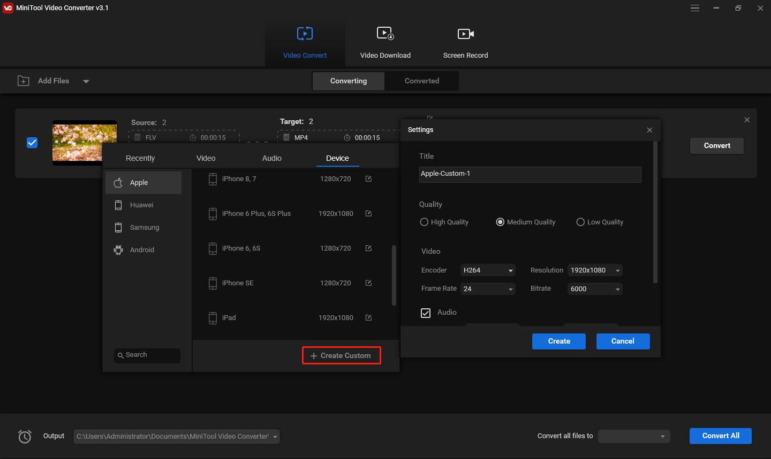Viewport: 771px width, 459px height.
Task: Click the Huawei phone icon
Action: [118, 205]
